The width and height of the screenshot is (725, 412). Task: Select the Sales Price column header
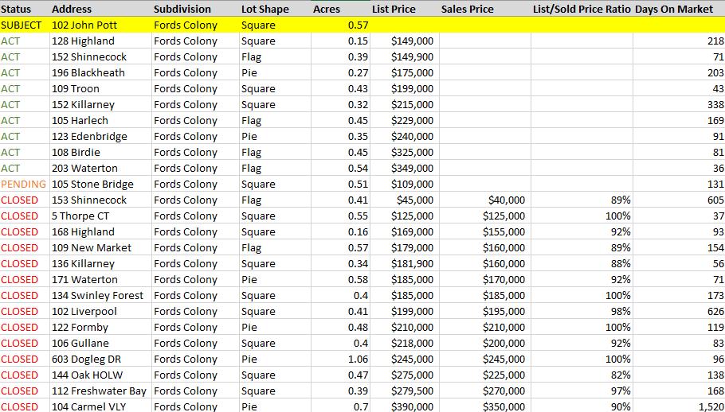click(x=485, y=9)
